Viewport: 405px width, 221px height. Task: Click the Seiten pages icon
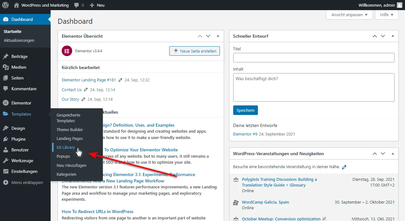6,78
